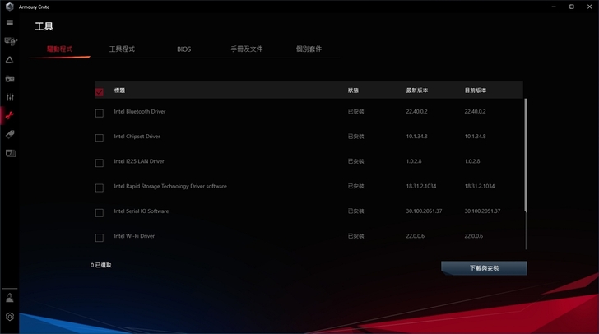
Task: Open the Devices icon in sidebar
Action: 11,41
